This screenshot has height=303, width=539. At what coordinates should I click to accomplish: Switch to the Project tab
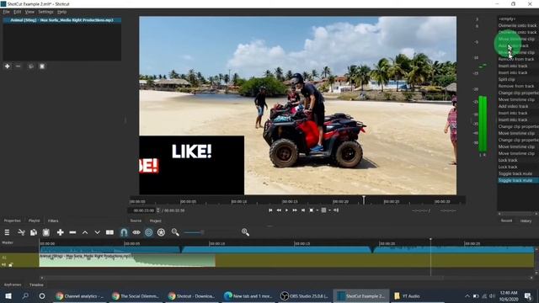click(155, 221)
